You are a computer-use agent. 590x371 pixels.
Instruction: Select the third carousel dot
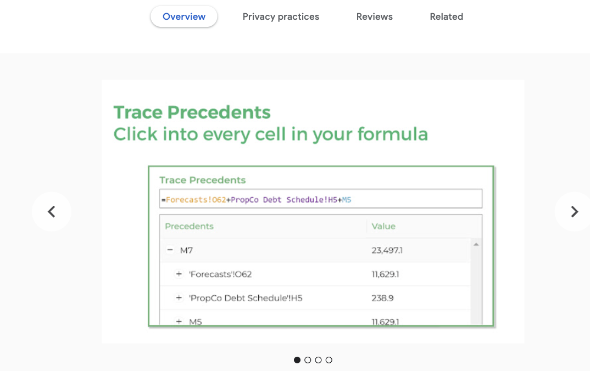pos(318,360)
